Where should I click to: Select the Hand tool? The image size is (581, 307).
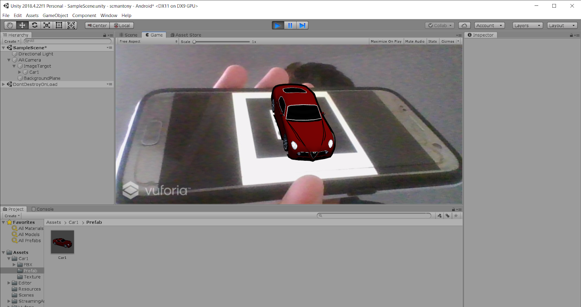tap(10, 25)
